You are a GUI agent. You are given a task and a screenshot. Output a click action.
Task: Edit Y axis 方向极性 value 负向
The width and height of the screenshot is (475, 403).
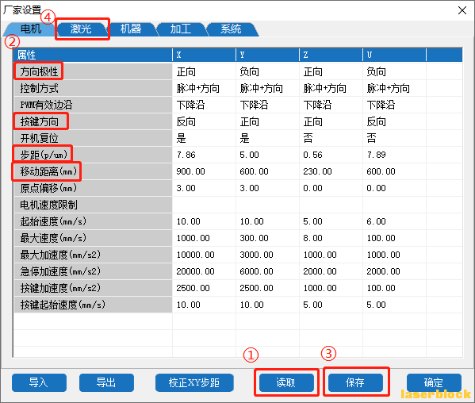coord(267,71)
